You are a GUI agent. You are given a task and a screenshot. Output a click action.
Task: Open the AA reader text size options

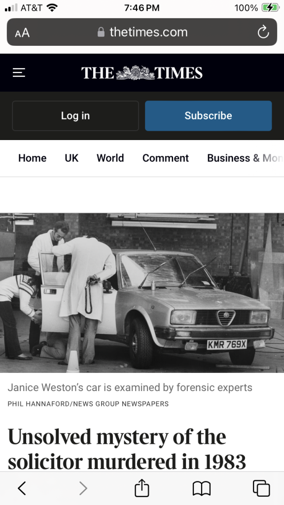(x=22, y=33)
